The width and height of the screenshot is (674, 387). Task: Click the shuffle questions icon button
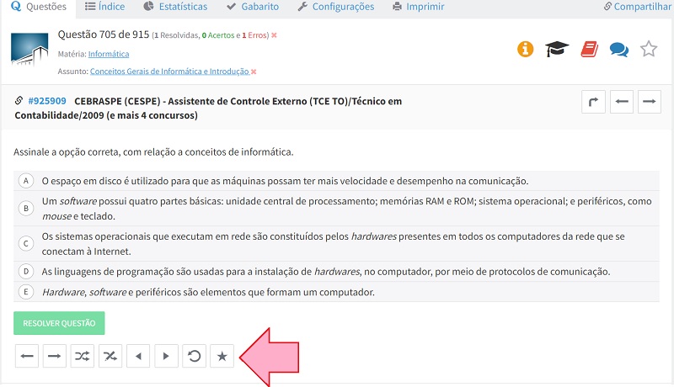pos(82,357)
